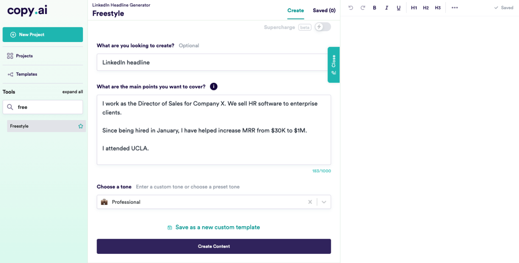Viewport: 519px width, 263px height.
Task: Apply the H2 heading icon
Action: (x=426, y=7)
